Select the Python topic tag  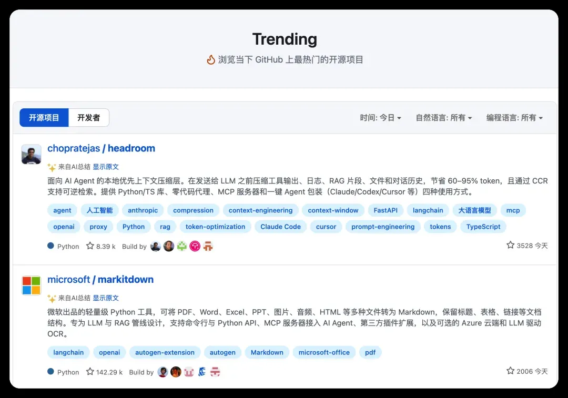coord(133,227)
